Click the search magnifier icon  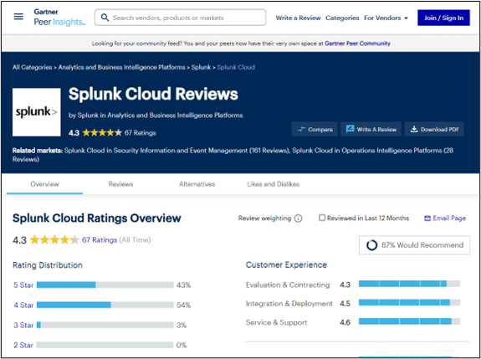(105, 18)
